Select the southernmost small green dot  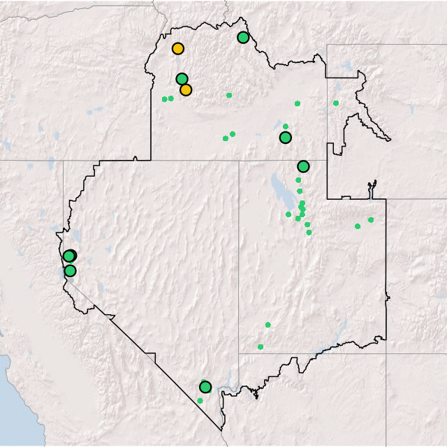(200, 401)
